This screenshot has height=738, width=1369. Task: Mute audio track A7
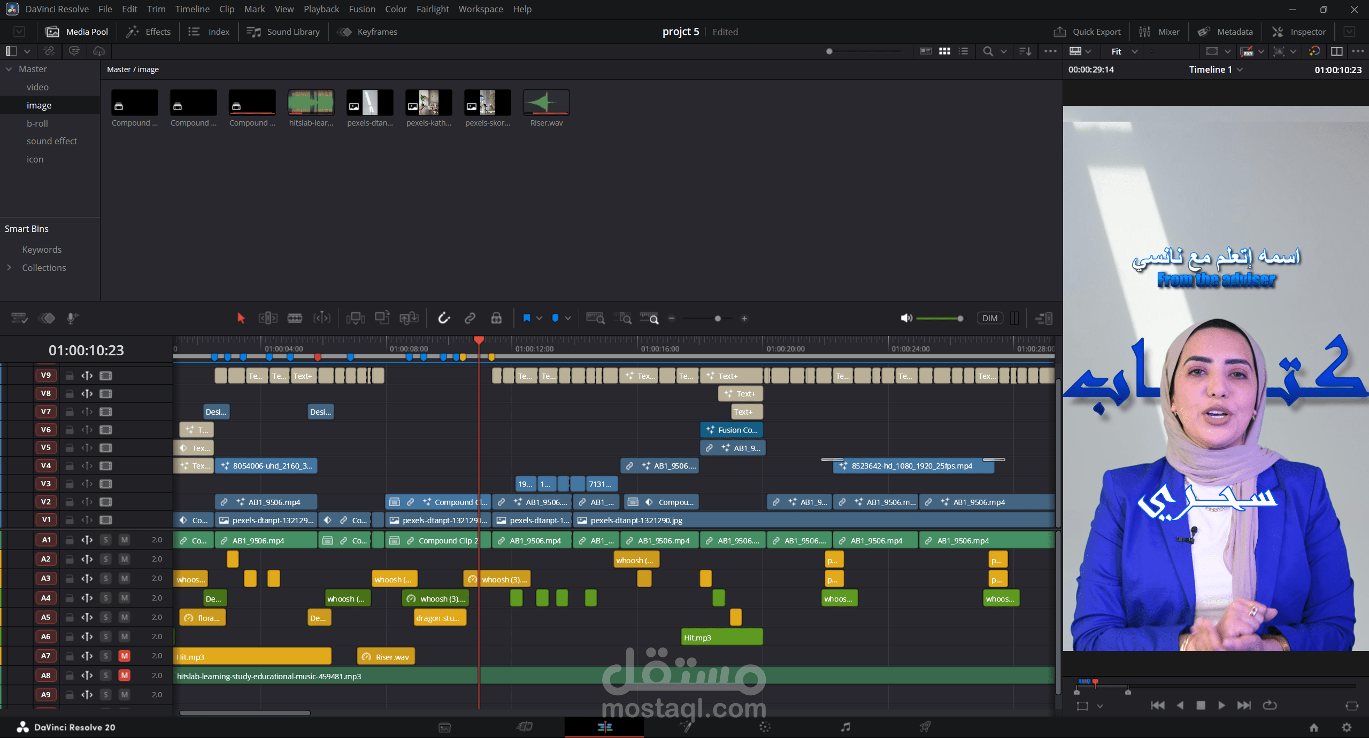[125, 656]
